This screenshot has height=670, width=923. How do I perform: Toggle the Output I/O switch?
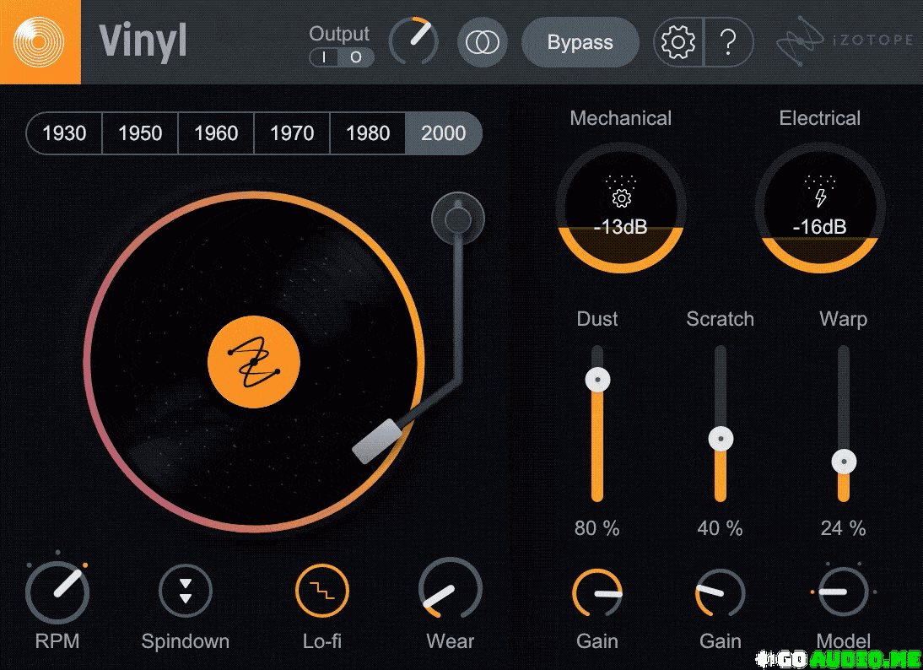pos(340,57)
